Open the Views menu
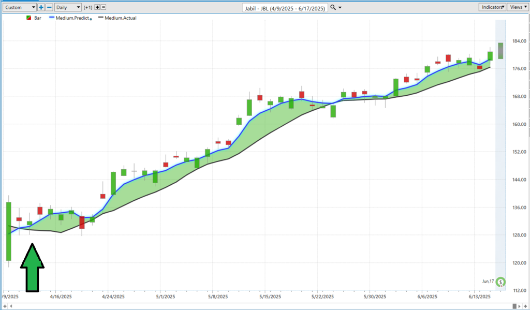 [517, 7]
